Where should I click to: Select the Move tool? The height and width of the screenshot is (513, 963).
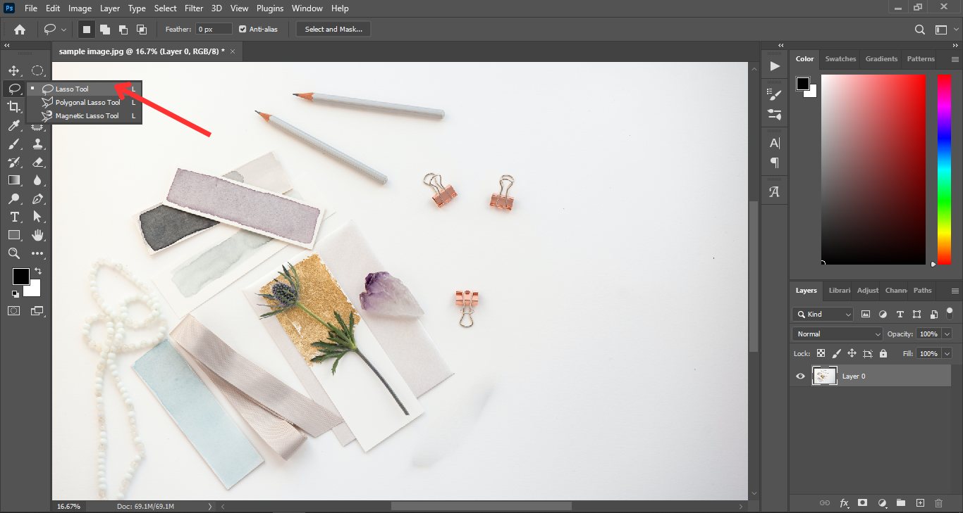click(13, 70)
